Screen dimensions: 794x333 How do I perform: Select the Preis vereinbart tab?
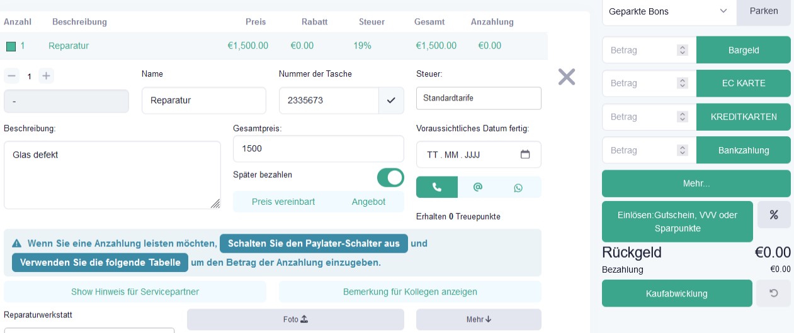[283, 202]
